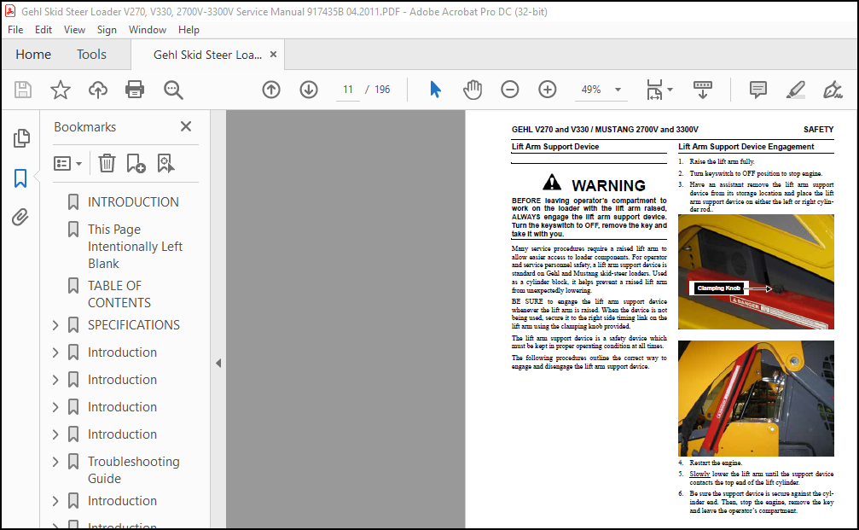Open the Find text magnifier icon
Screen dimensions: 859x530
173,90
